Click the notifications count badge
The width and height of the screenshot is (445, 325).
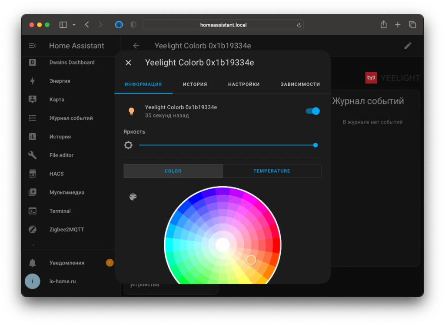[110, 263]
